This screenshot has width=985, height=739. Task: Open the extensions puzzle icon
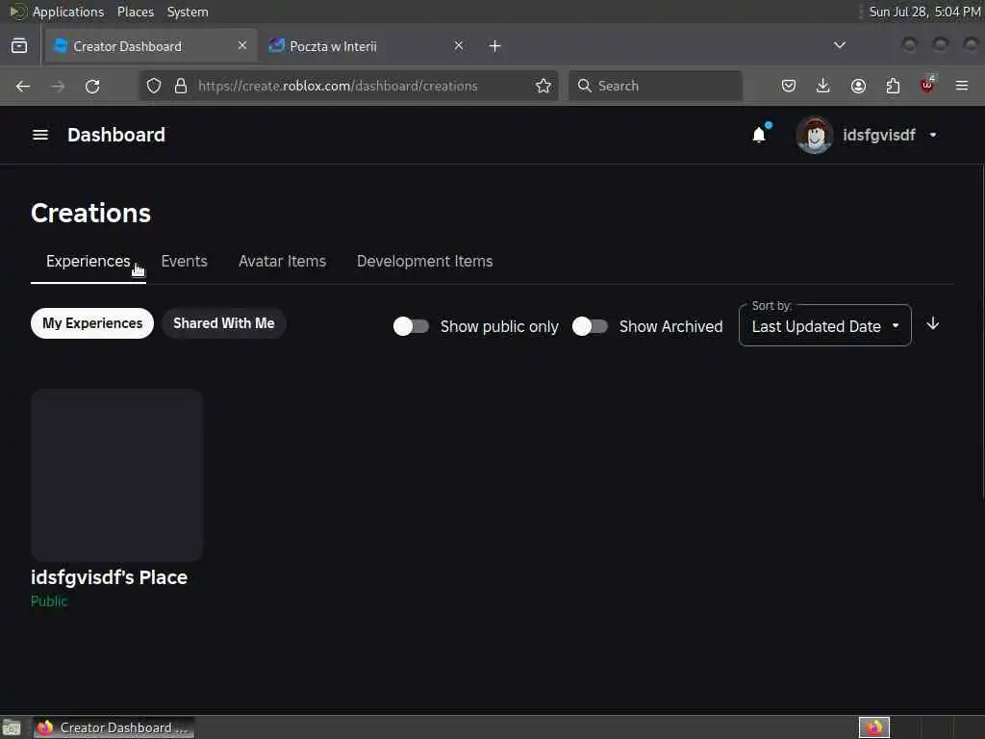click(x=893, y=86)
